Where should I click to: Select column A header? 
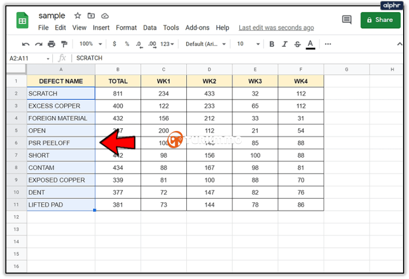[x=61, y=69]
